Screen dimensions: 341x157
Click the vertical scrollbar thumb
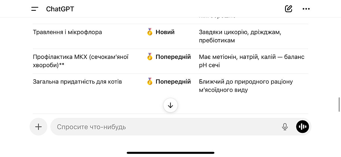pos(339,104)
